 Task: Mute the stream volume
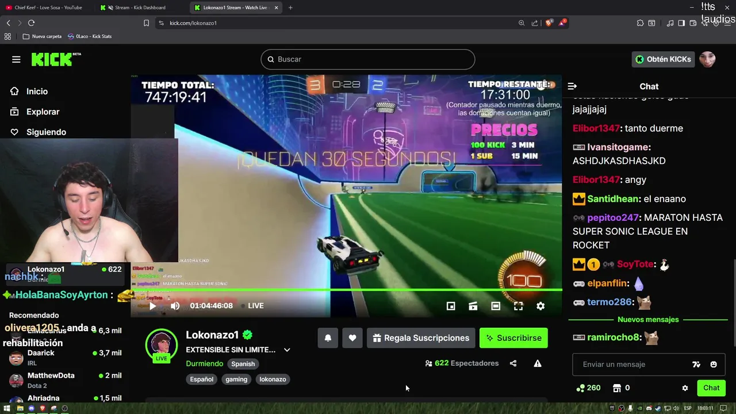click(x=175, y=306)
